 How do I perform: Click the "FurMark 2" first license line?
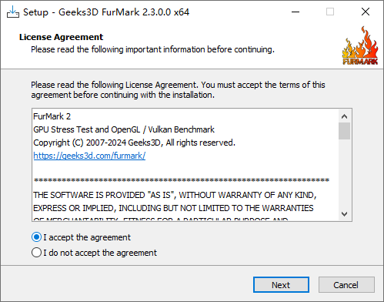click(52, 116)
